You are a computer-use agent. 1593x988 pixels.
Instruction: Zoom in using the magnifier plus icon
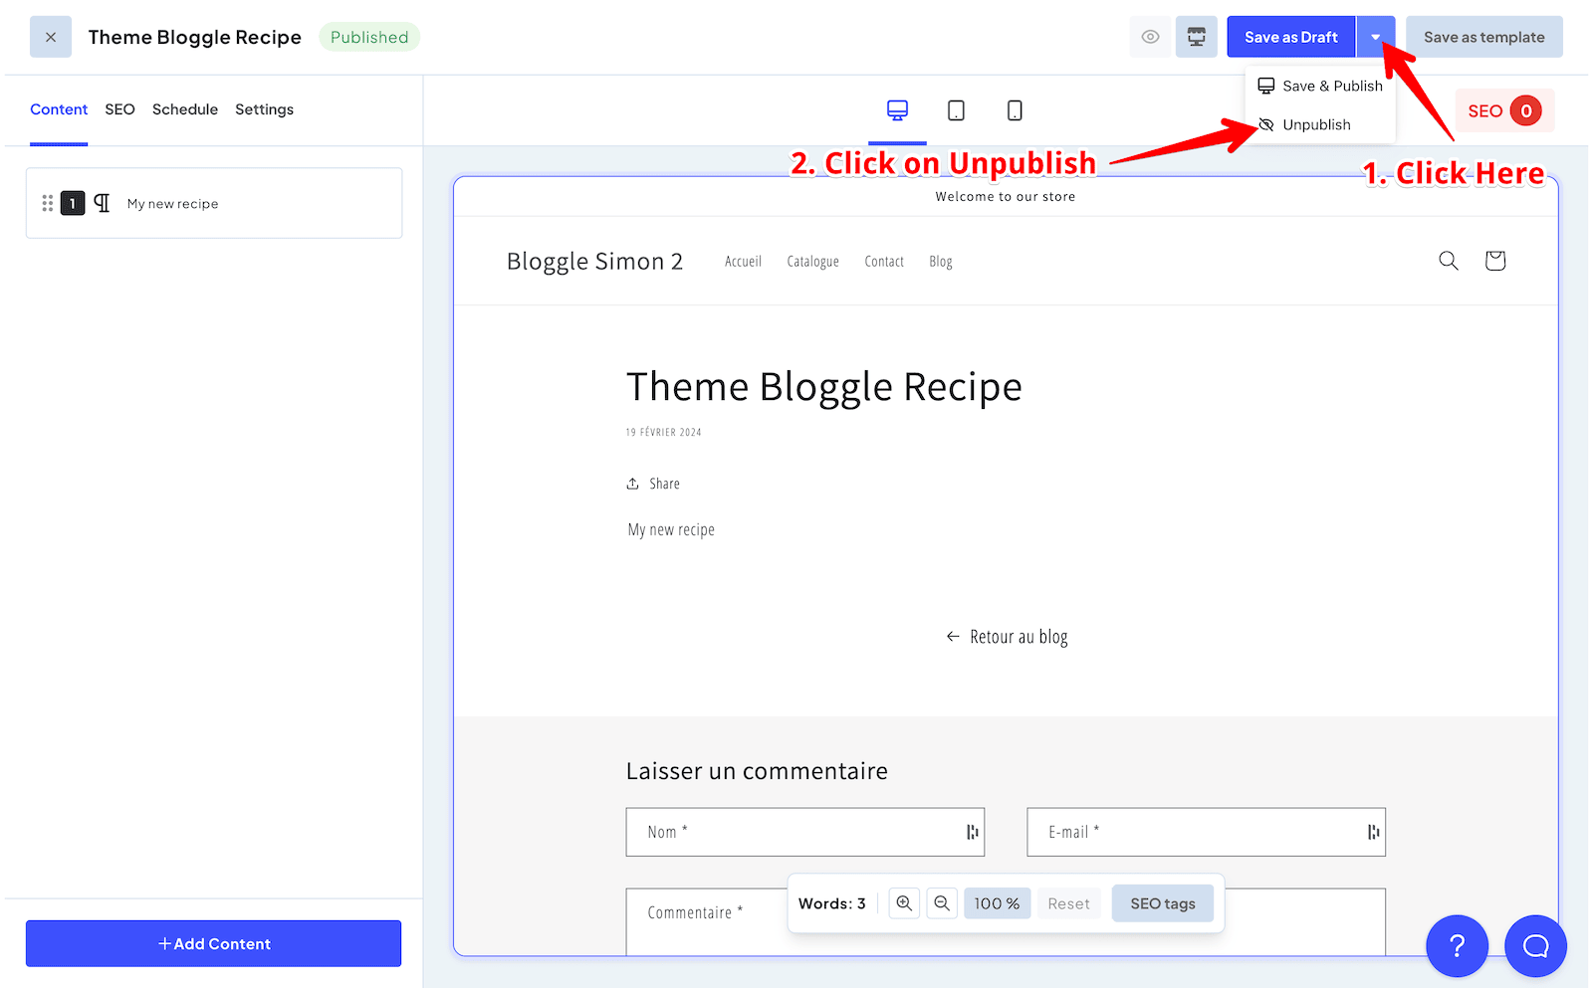(903, 903)
